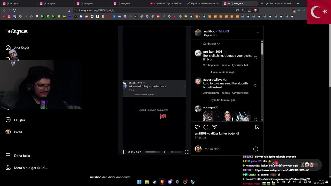The image size is (331, 186).
Task: Open Steam from the taskbar
Action: click(x=154, y=182)
